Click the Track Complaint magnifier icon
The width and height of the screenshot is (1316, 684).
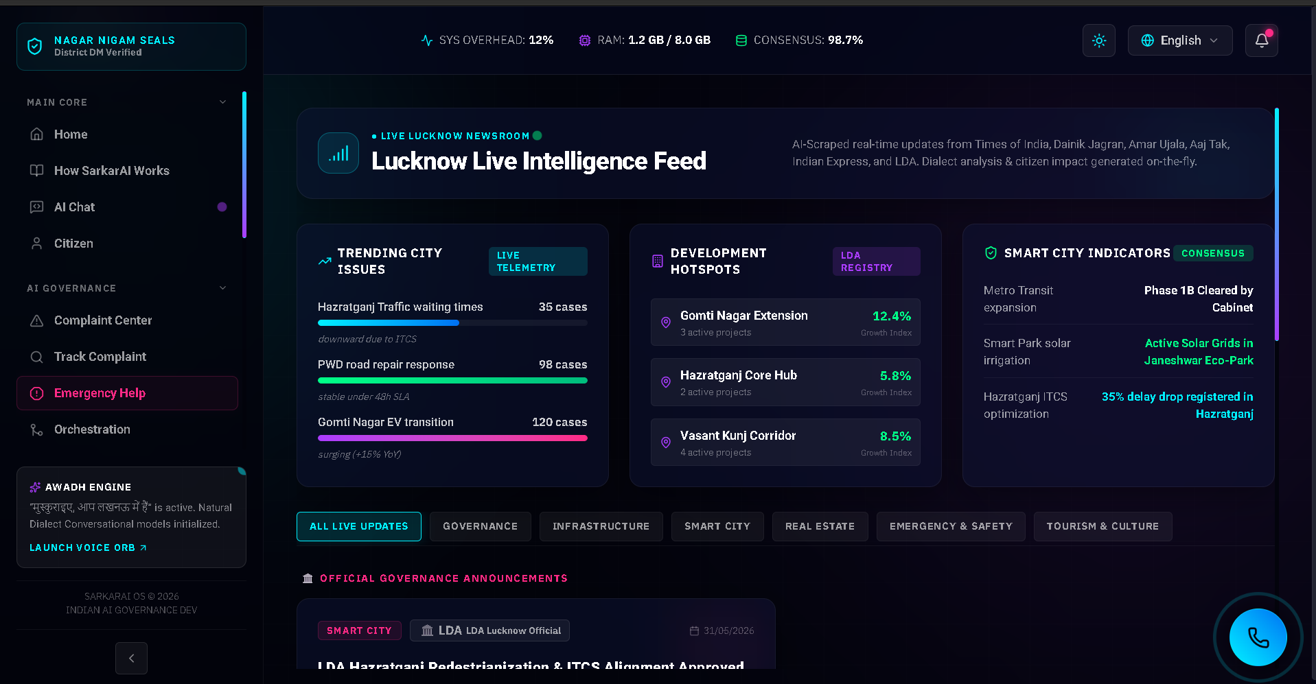(37, 357)
